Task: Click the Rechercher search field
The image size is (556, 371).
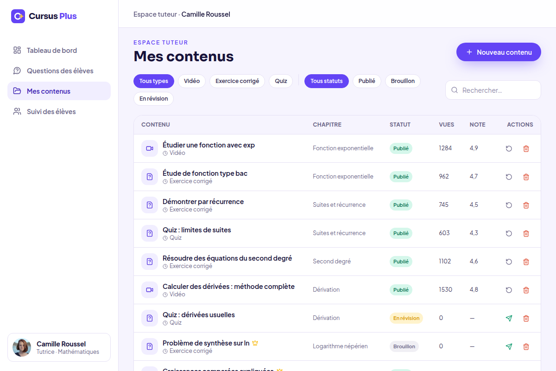Action: click(x=493, y=90)
